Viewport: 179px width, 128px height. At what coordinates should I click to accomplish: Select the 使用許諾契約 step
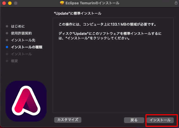coord(21,33)
